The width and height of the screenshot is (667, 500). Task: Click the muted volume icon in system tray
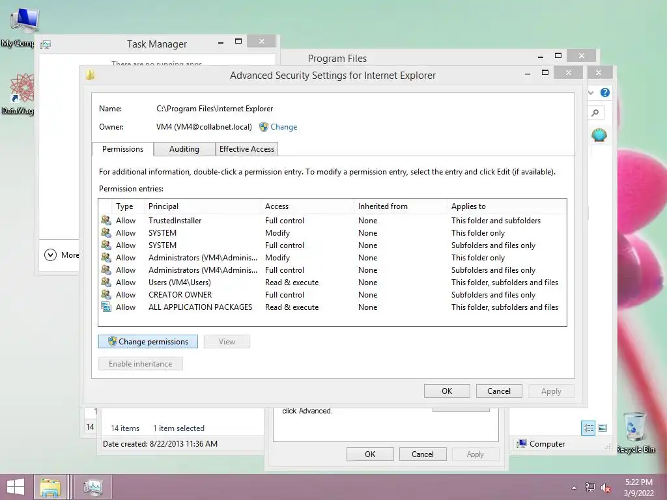tap(606, 487)
